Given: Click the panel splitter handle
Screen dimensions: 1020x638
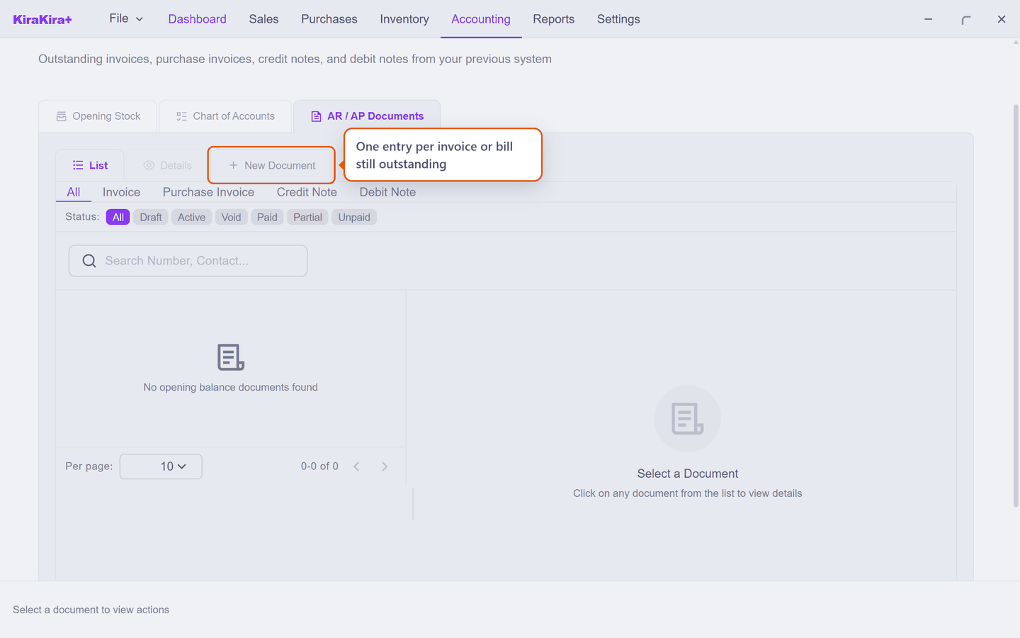Looking at the screenshot, I should point(413,503).
